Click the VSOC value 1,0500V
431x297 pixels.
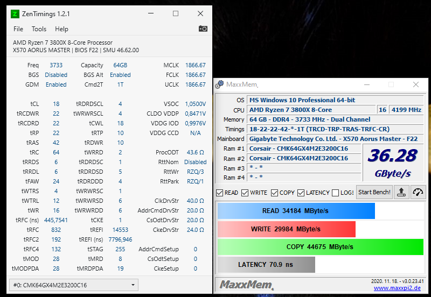(x=196, y=104)
